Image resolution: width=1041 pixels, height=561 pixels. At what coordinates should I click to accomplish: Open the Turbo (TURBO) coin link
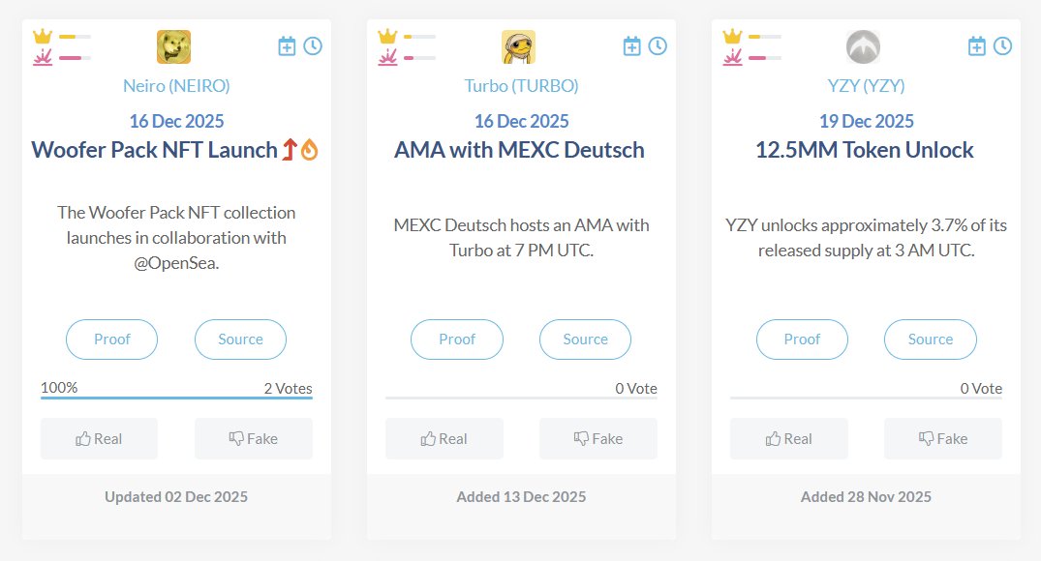(x=521, y=85)
